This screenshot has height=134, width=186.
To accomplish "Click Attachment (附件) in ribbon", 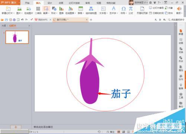I will (169, 13).
